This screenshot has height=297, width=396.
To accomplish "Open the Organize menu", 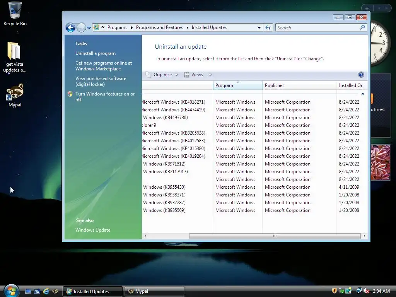I will (162, 75).
